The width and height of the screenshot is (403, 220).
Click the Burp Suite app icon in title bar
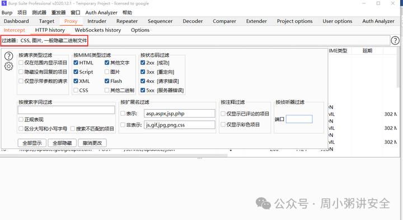[4, 3]
